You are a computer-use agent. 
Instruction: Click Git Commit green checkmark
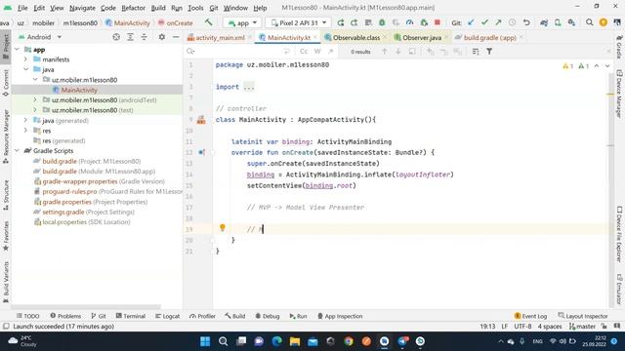484,22
